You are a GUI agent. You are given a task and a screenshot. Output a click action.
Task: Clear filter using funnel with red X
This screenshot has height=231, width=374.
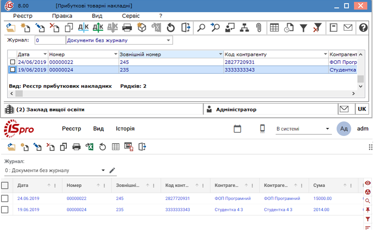click(x=318, y=28)
